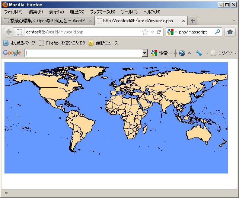Viewport: 239px width, 198px height.
Task: Click the globe icon in Google Toolbar
Action: coord(182,53)
